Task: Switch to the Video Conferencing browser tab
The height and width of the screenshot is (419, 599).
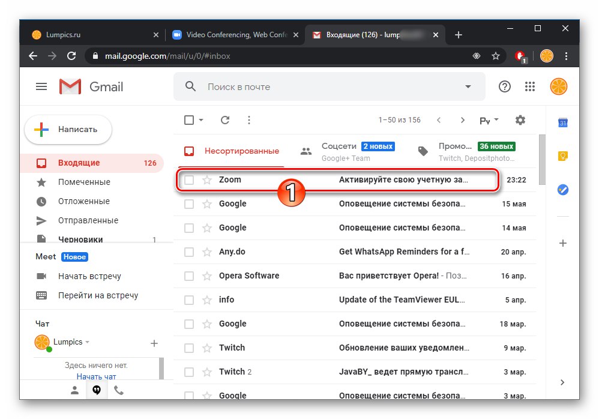Action: point(236,35)
